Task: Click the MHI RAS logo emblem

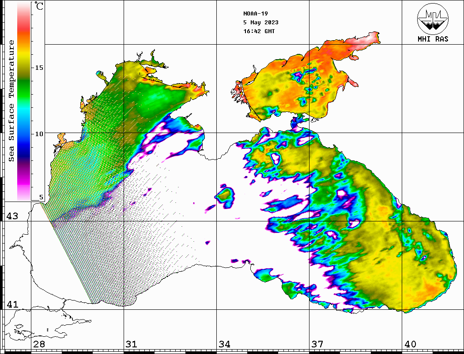Action: pos(433,19)
